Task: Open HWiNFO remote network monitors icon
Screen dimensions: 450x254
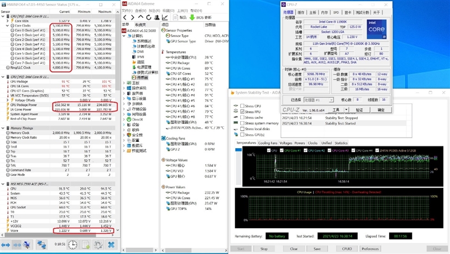Action: tap(42, 245)
